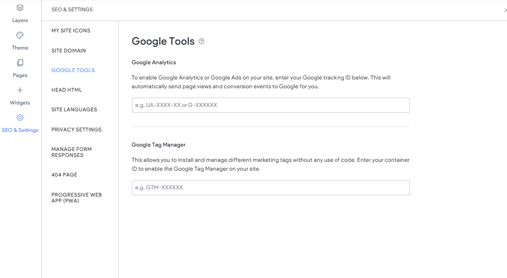
Task: Open the Layers panel icon
Action: (20, 7)
